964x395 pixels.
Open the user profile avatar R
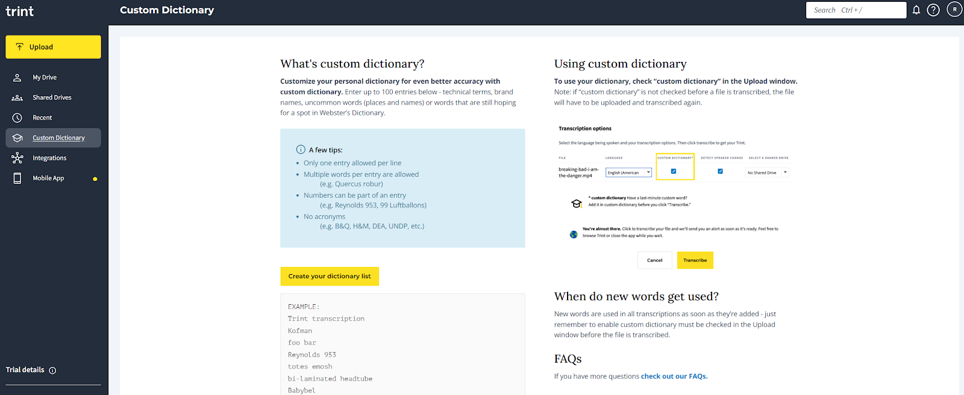pos(954,10)
